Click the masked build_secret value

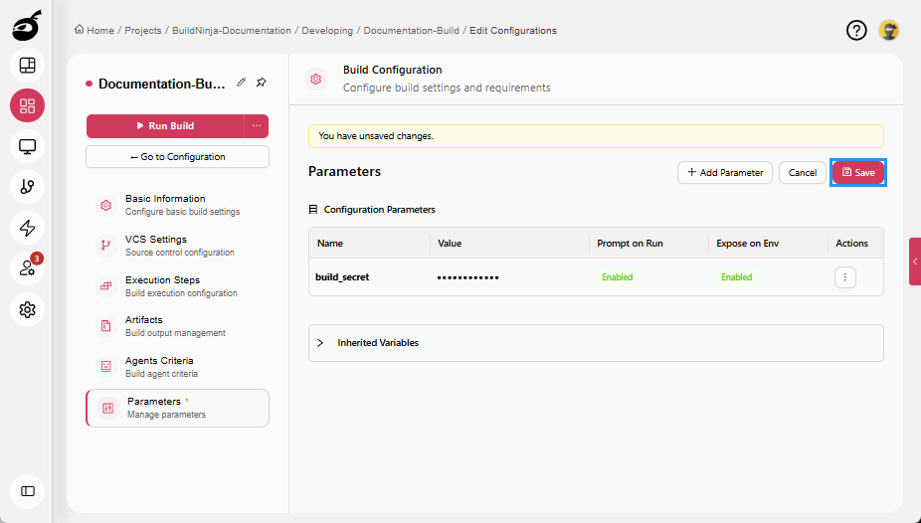click(468, 277)
